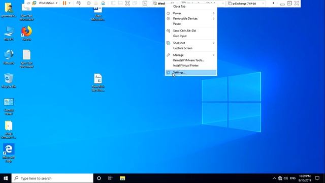Select the Hindi Software folder icon
Image resolution: width=325 pixels, height=183 pixels.
[9, 130]
